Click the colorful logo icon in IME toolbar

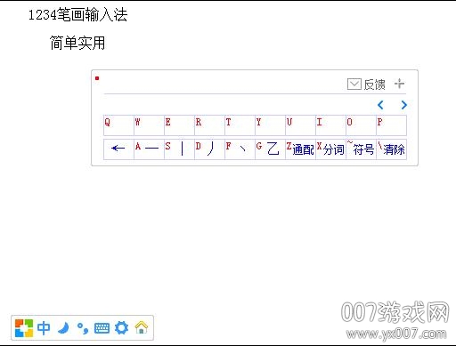24,328
